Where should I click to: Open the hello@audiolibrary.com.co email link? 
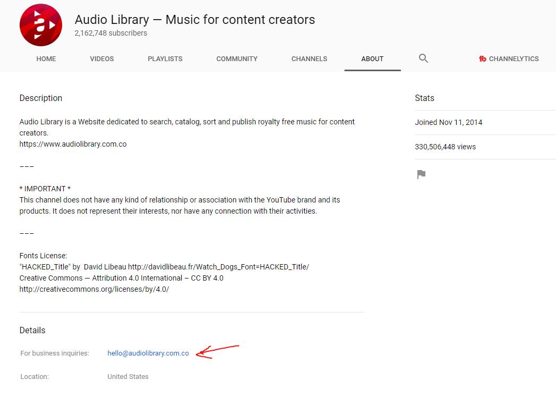pyautogui.click(x=148, y=353)
